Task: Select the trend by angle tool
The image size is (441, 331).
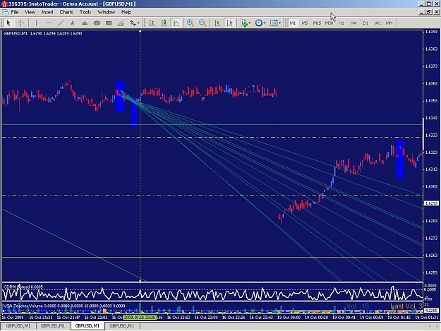Action: pyautogui.click(x=121, y=23)
